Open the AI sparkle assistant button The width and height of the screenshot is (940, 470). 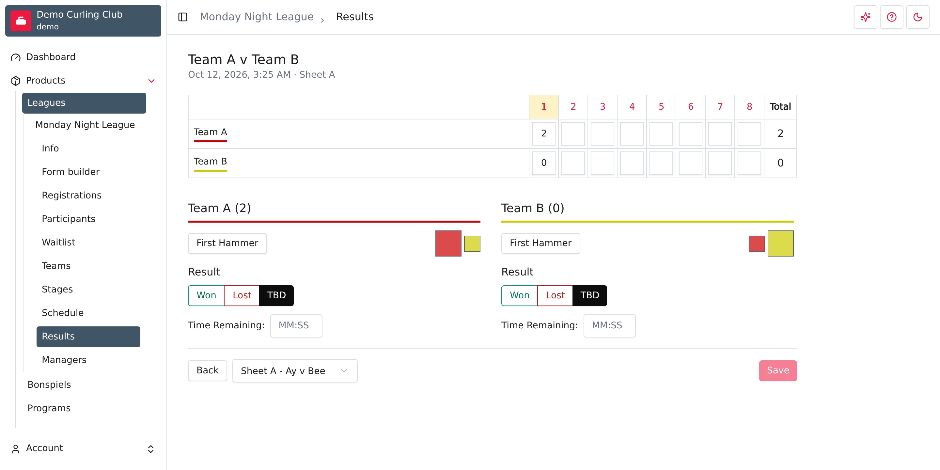(x=865, y=17)
